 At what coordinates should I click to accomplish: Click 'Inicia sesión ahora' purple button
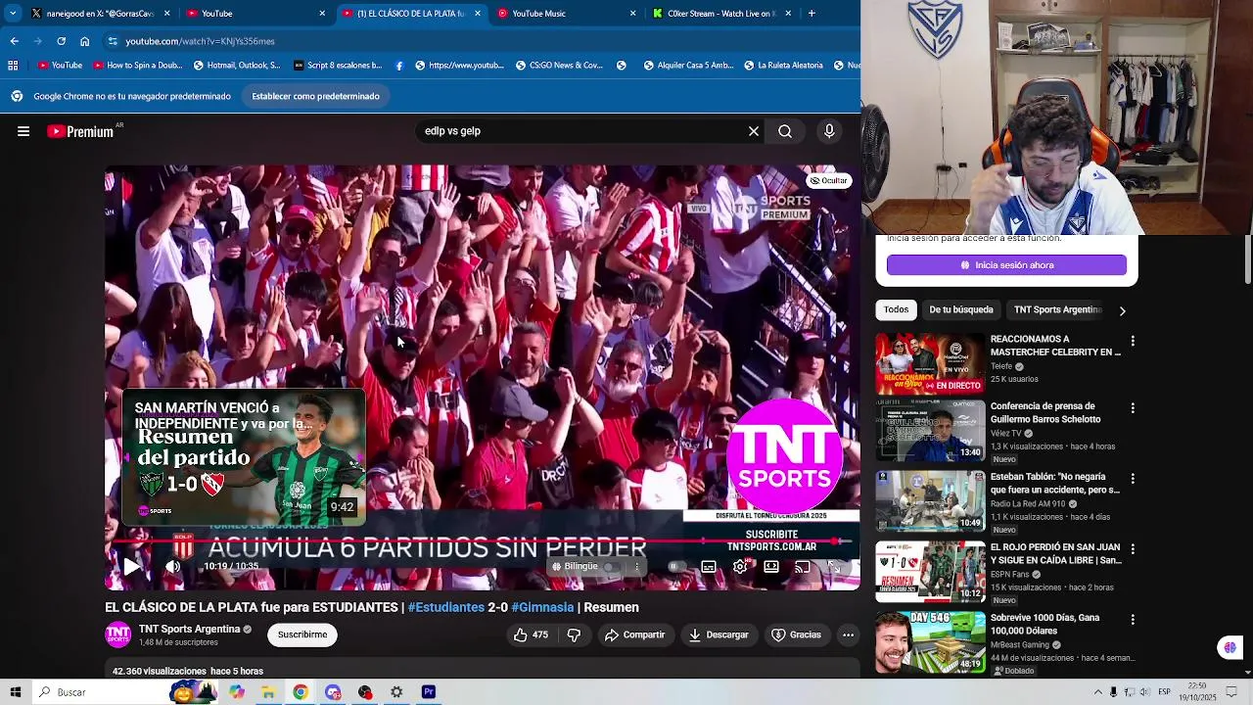click(x=1006, y=265)
